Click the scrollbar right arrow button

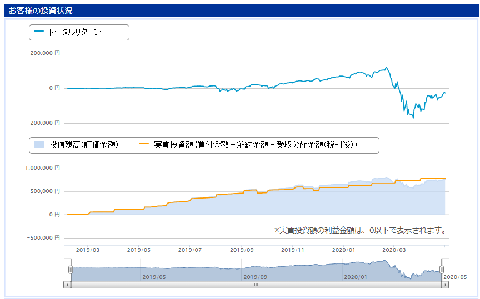coord(445,285)
